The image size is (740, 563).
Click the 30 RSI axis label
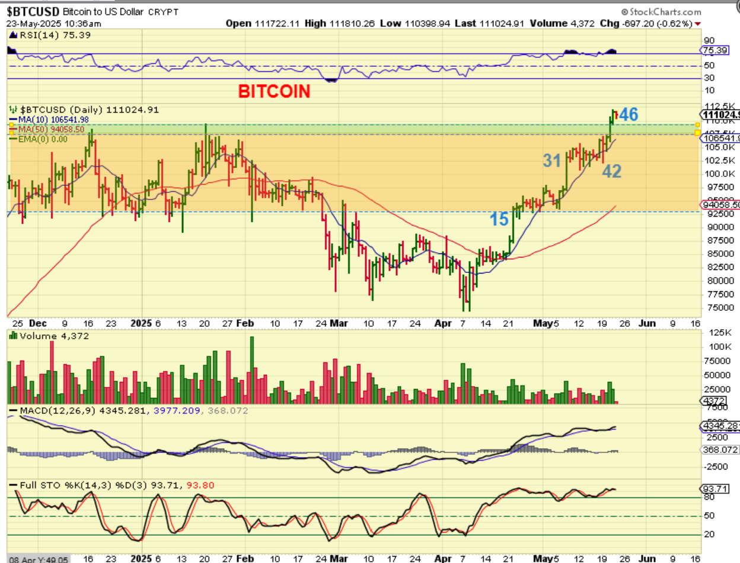[709, 78]
